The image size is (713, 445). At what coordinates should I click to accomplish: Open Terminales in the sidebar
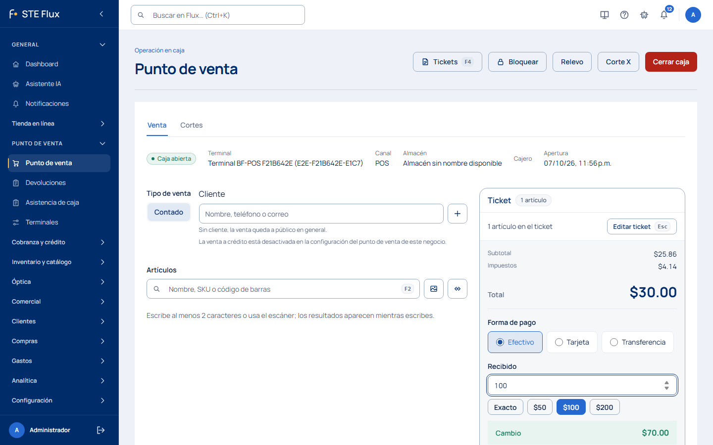click(x=59, y=222)
